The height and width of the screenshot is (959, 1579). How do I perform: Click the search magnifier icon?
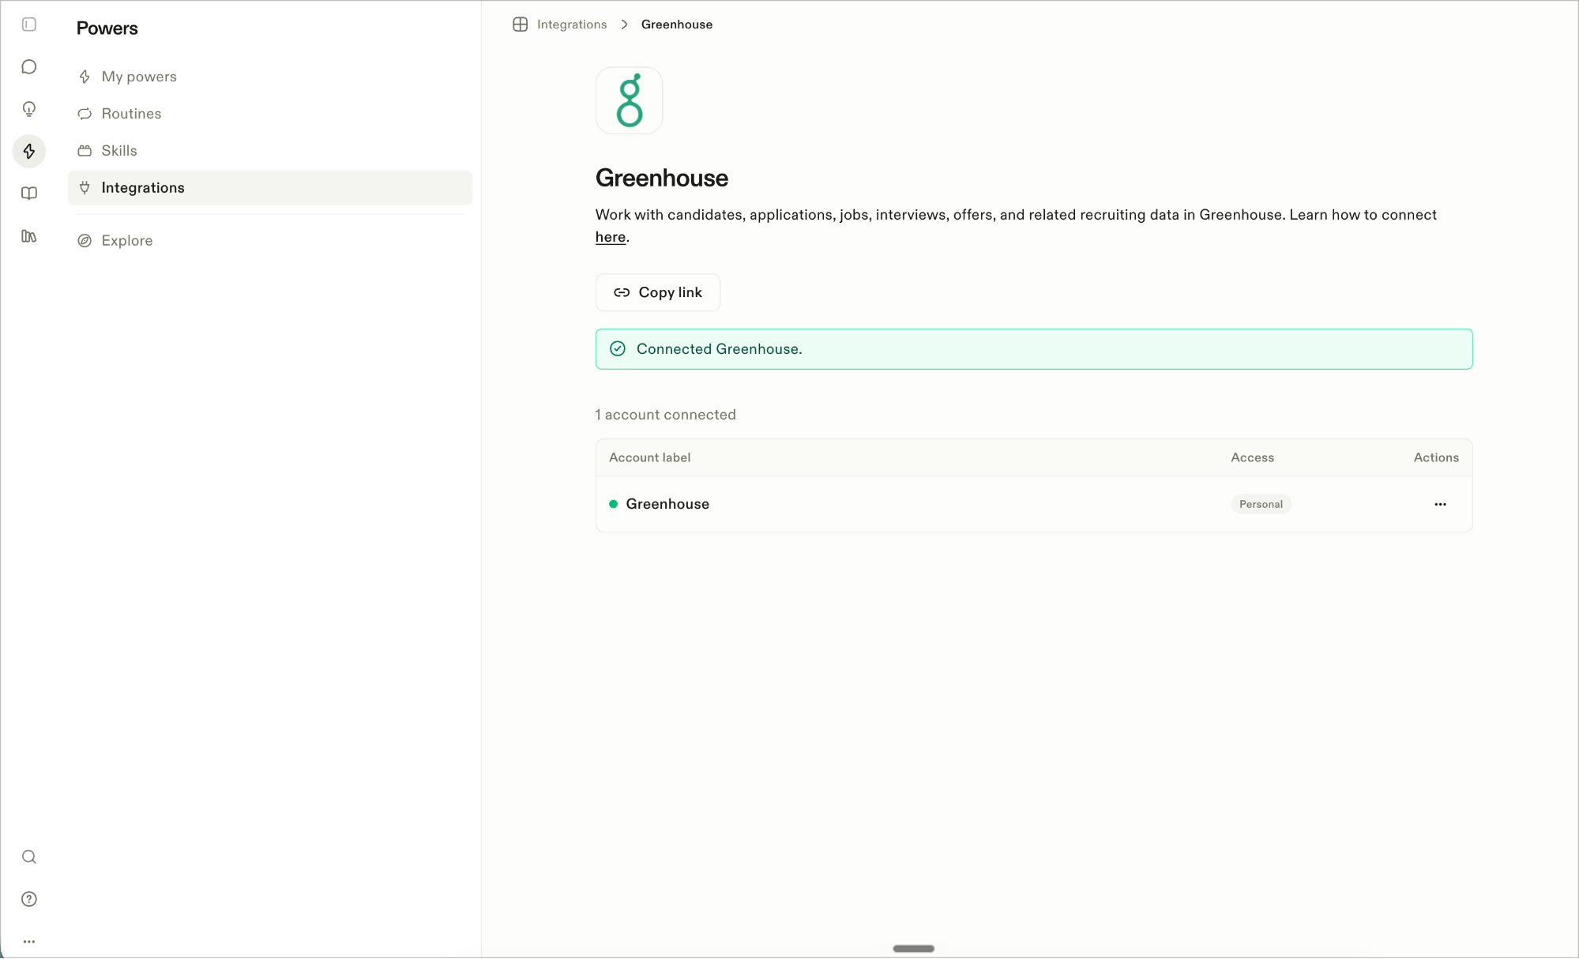pos(29,857)
